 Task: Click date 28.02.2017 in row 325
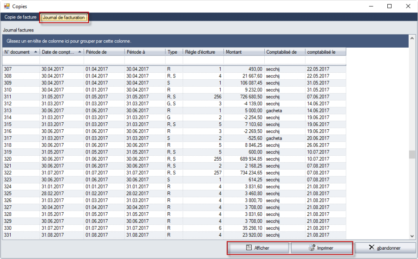click(x=52, y=194)
